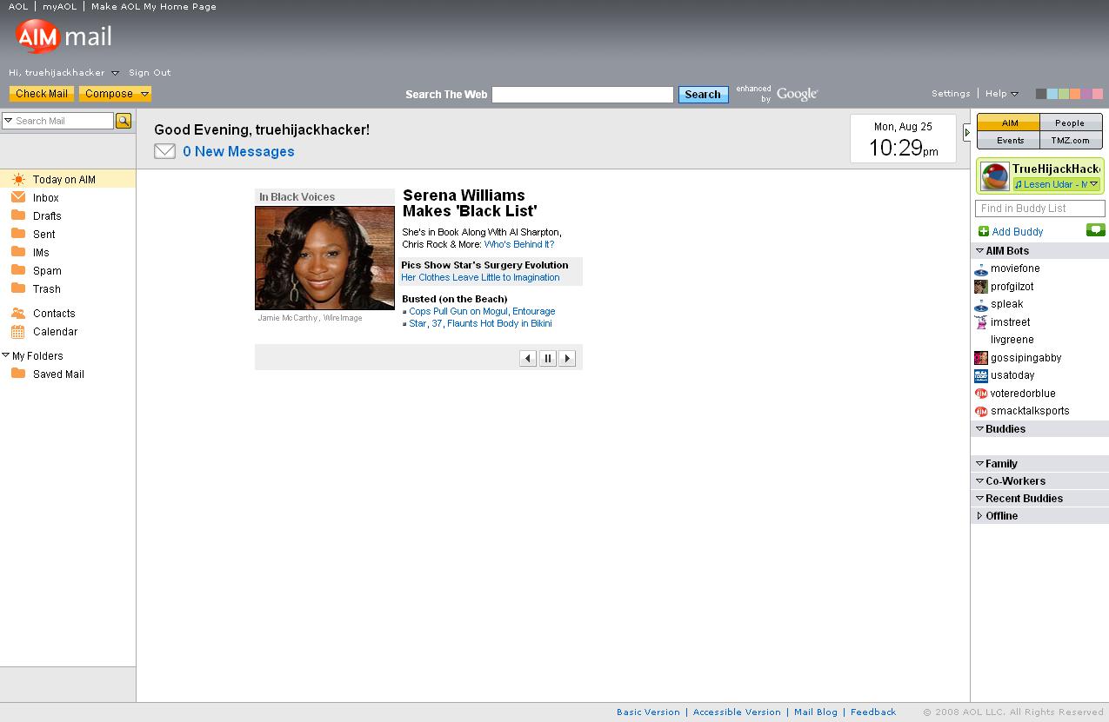This screenshot has width=1109, height=722.
Task: Click the AOL link in top bar
Action: 18,6
